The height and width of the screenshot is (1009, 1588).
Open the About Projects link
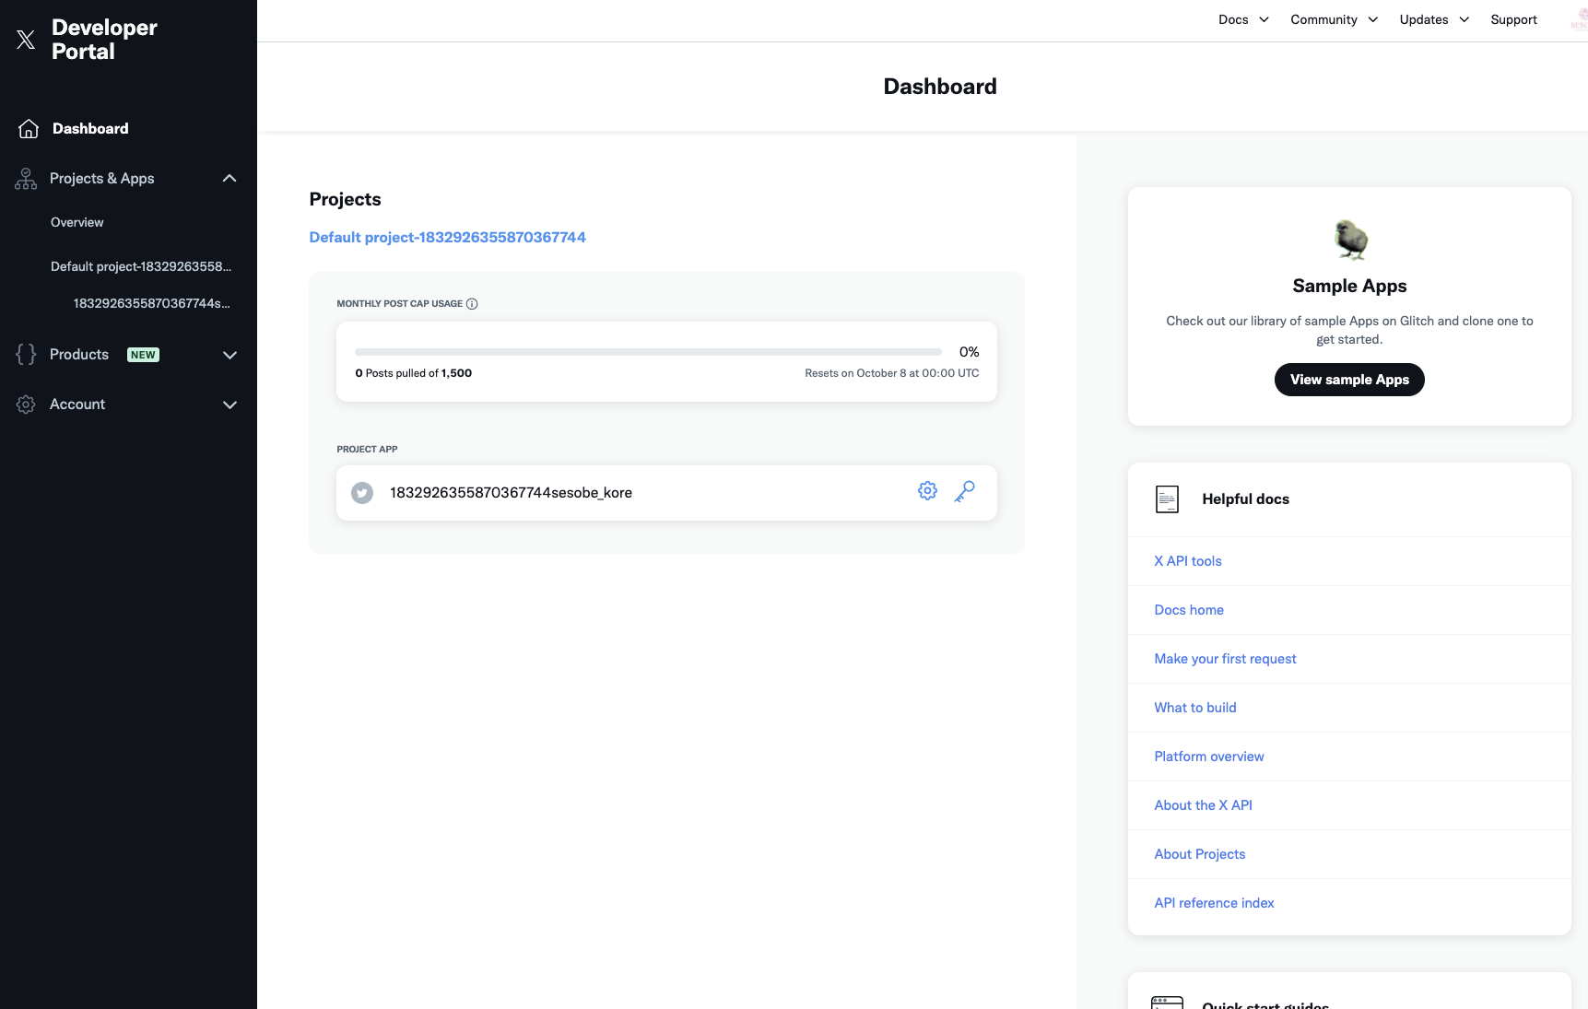(1200, 854)
